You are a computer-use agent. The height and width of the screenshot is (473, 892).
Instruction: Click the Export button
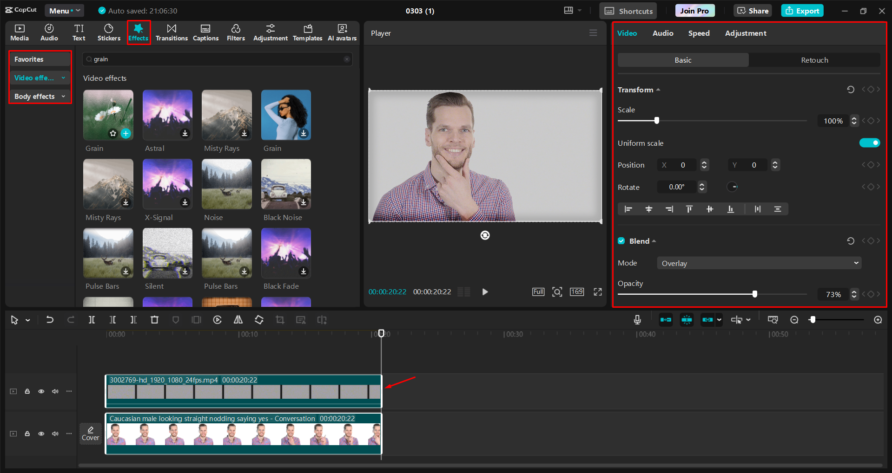coord(802,10)
